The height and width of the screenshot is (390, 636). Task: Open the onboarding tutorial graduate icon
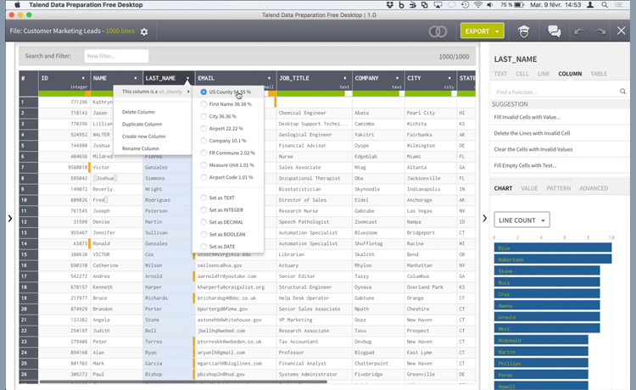[x=525, y=31]
